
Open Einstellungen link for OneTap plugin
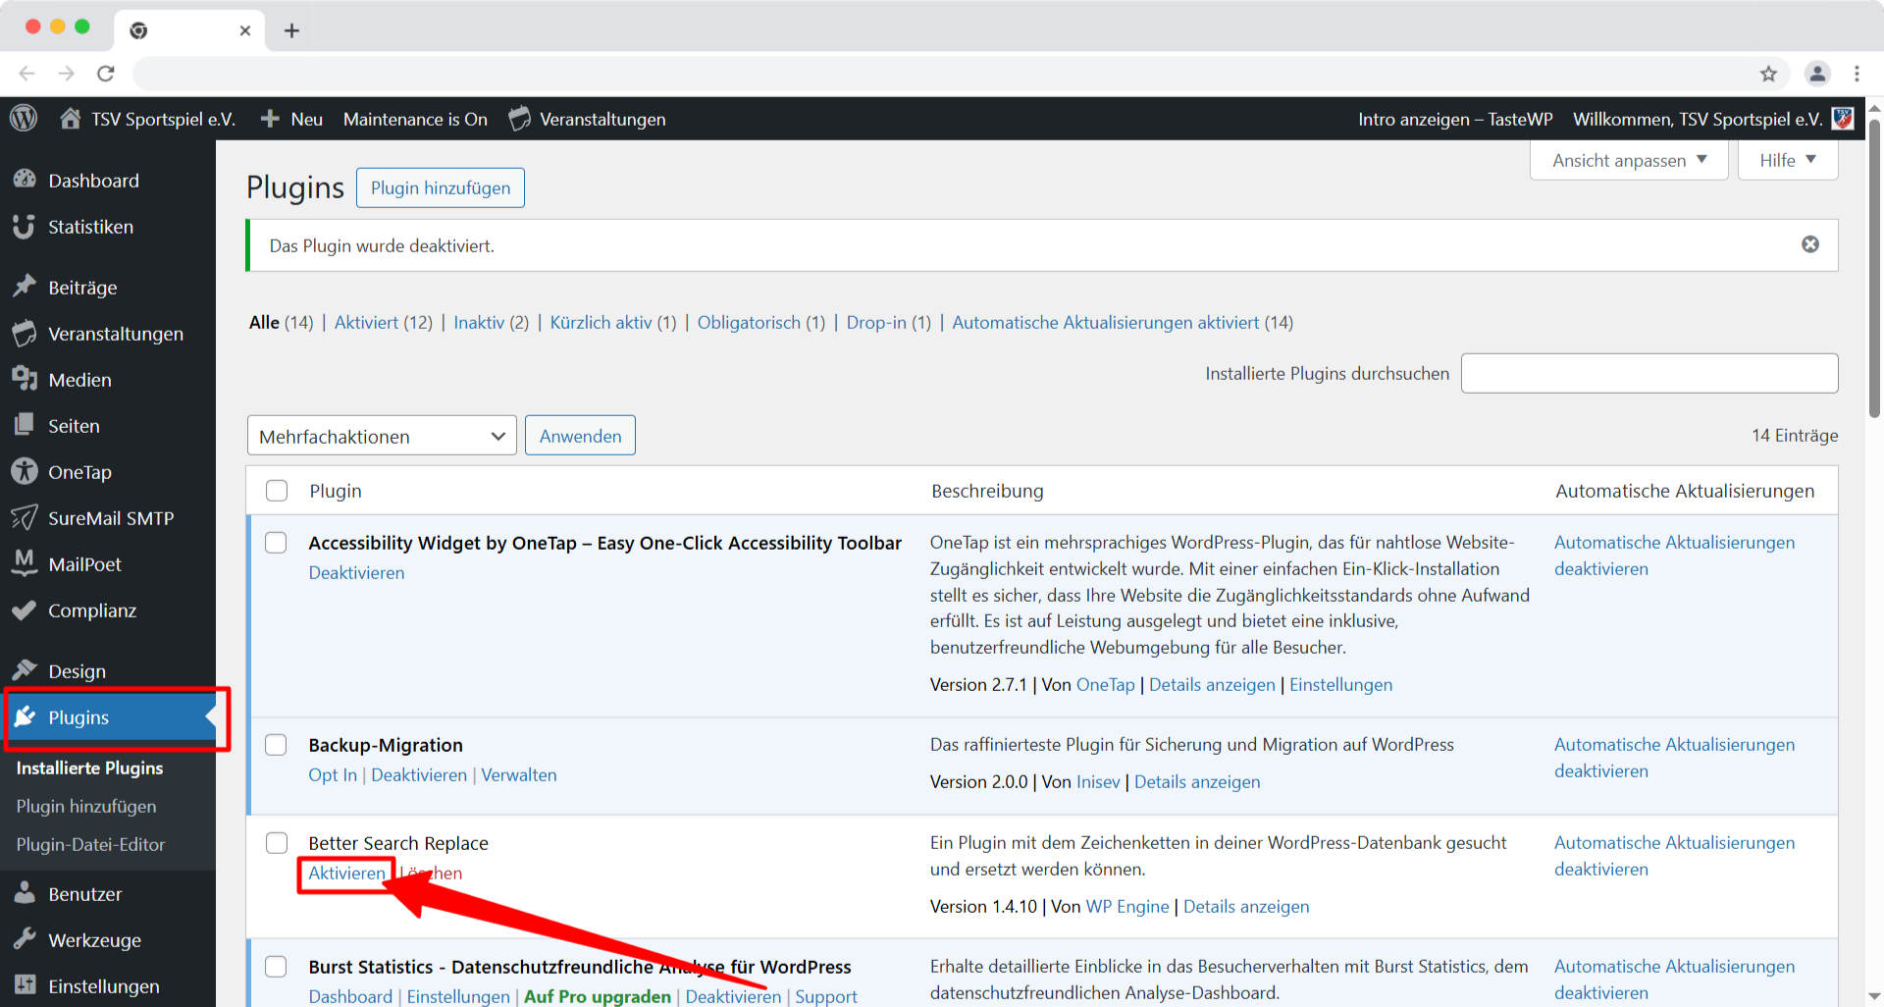[1340, 684]
